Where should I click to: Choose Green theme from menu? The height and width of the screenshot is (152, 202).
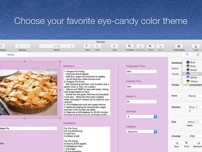[192, 70]
